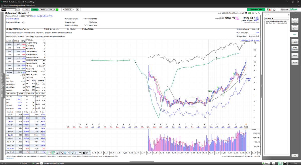301x165 pixels.
Task: Open alerts notification icon with red badge
Action: click(x=269, y=10)
